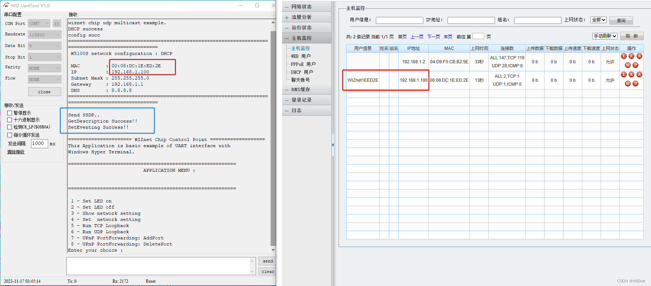Click the X icon in the 192.168.1.2 row
Screen dimensions: 651x286
pos(631,56)
